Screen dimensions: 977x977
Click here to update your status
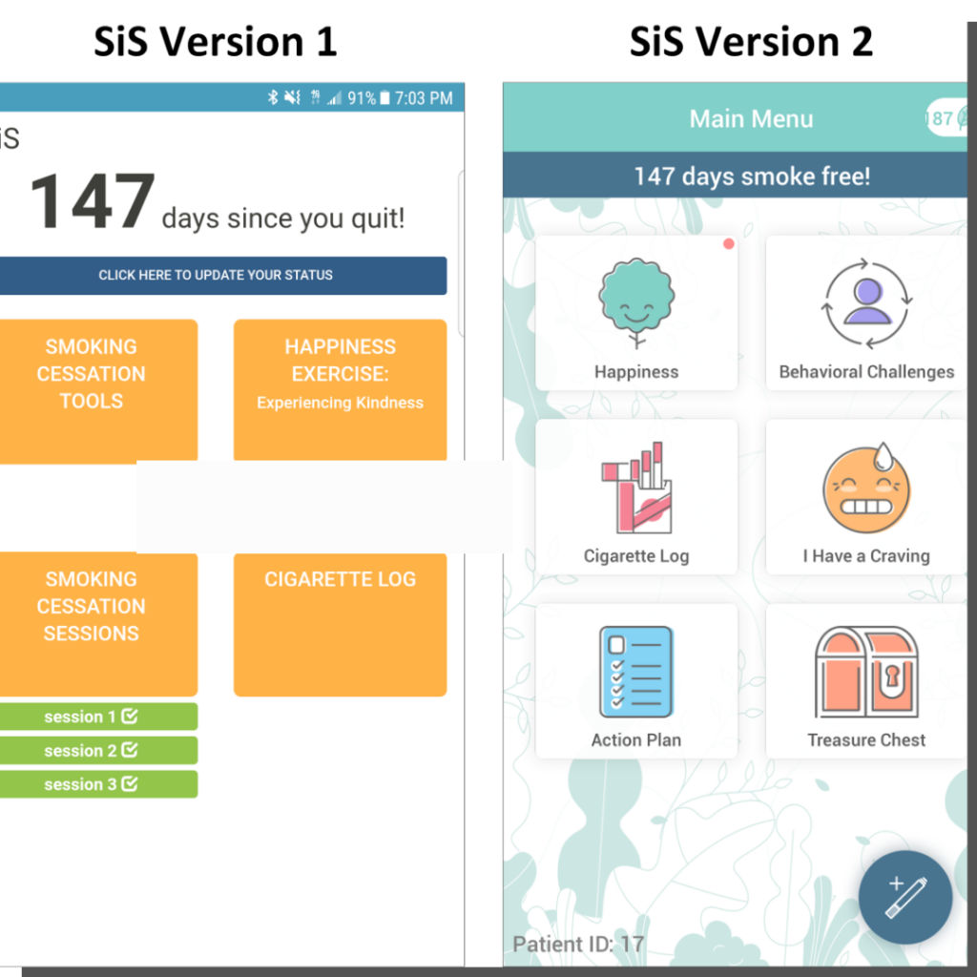tap(216, 275)
